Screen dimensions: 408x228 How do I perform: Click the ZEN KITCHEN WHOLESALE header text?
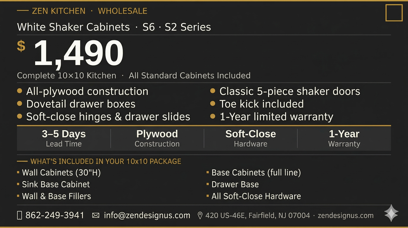[x=90, y=11]
